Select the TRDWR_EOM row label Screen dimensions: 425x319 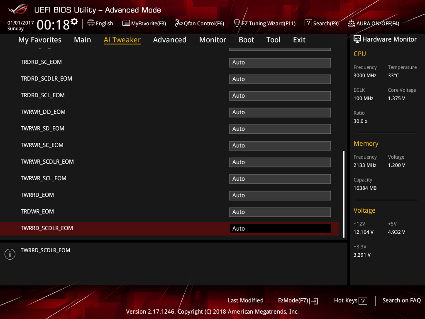(x=37, y=211)
